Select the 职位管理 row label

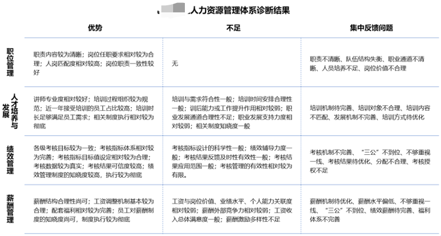tap(11, 62)
